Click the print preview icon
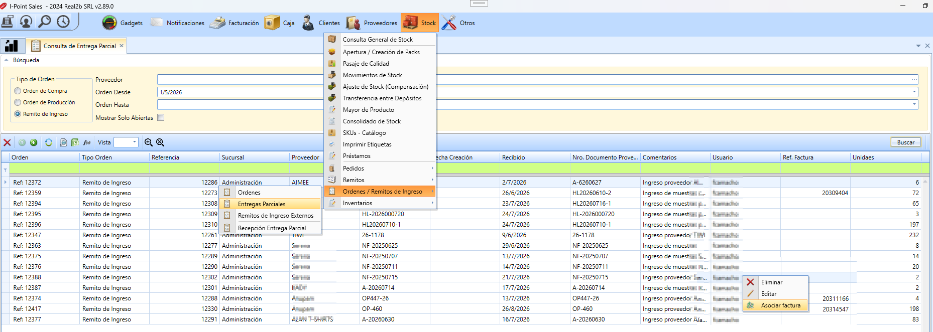Viewport: 933px width, 332px height. (63, 142)
